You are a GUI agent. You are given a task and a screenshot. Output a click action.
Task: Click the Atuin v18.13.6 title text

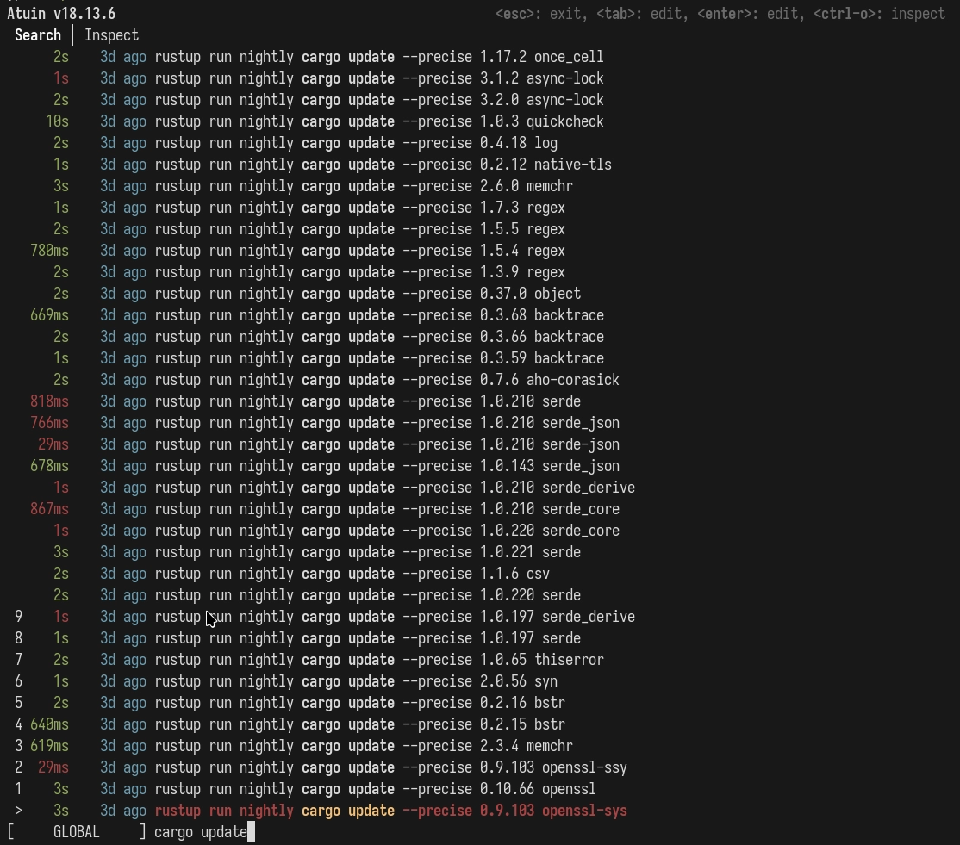pos(61,14)
